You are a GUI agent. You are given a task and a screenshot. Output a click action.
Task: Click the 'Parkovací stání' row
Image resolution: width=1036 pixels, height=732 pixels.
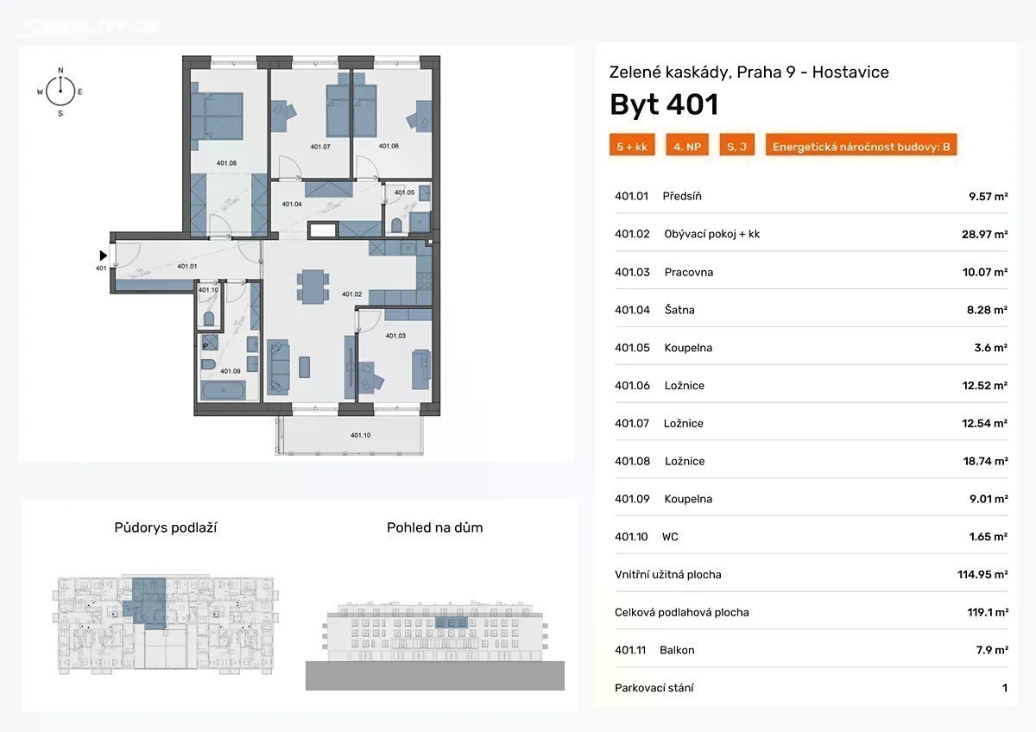pyautogui.click(x=811, y=688)
